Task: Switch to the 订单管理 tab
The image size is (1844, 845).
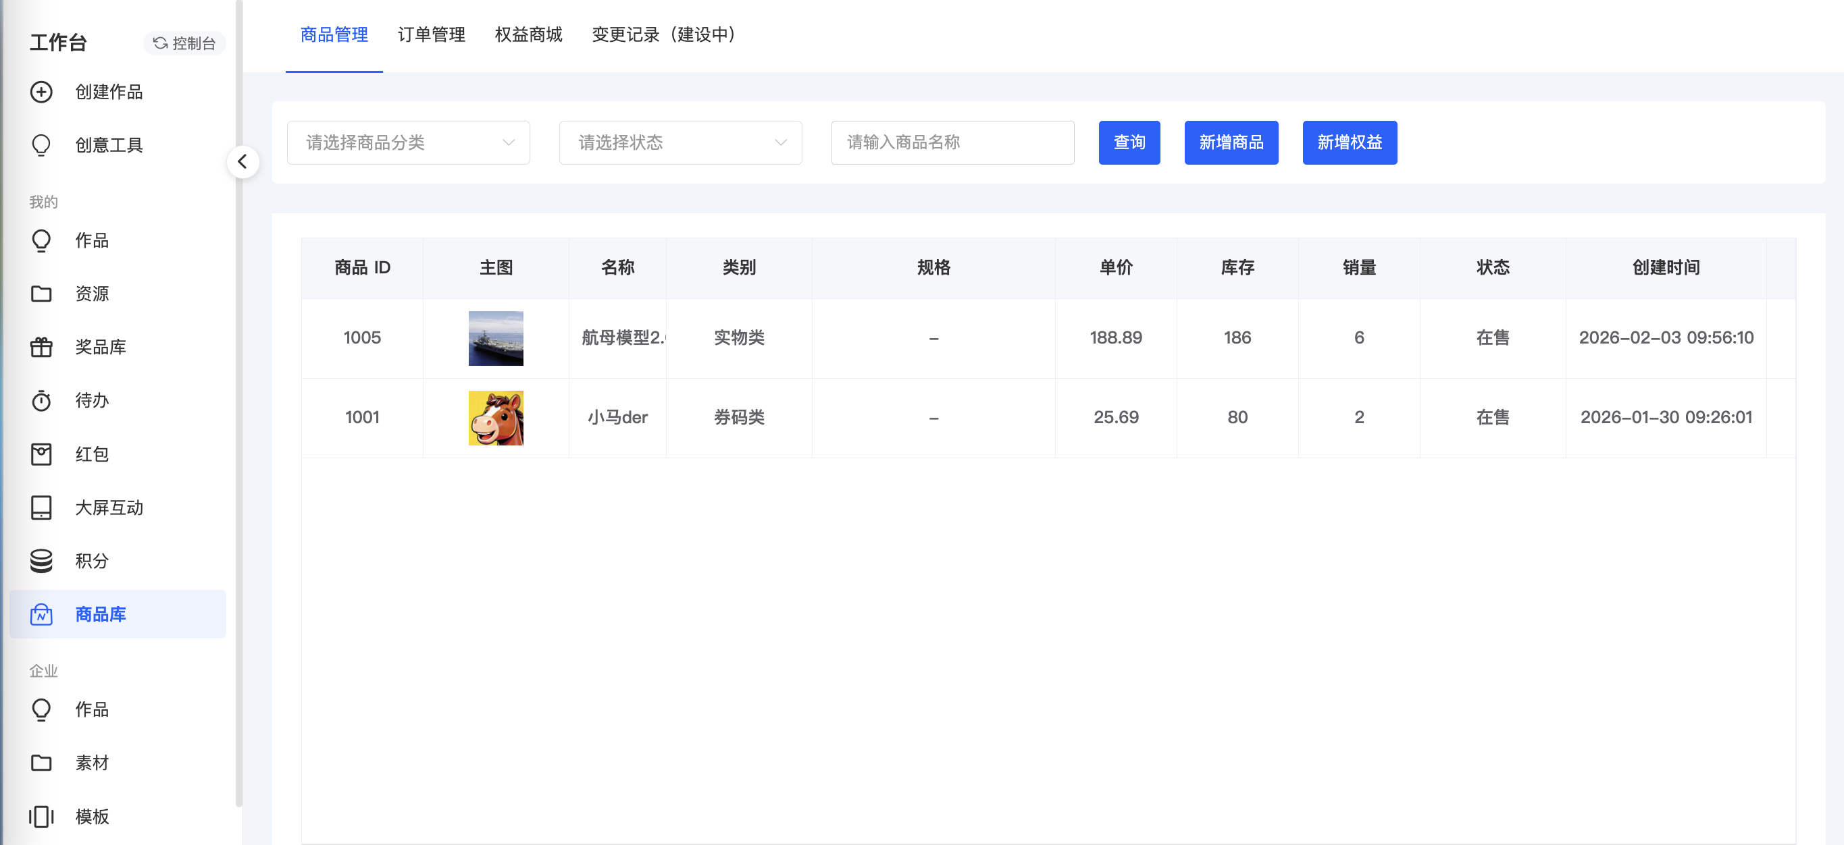Action: 431,34
